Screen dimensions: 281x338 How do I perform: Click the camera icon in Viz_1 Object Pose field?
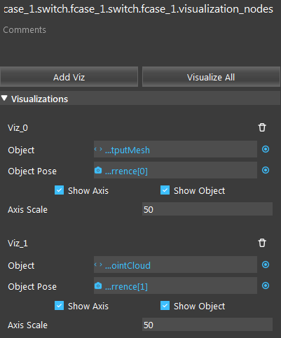[x=98, y=286]
